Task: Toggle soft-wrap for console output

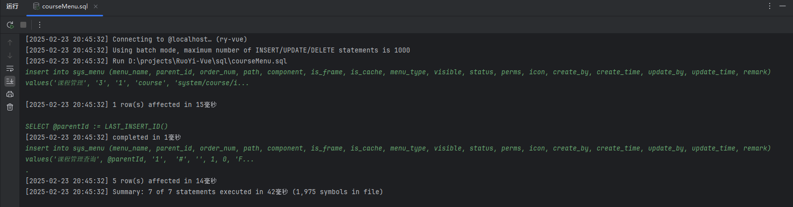Action: tap(10, 68)
